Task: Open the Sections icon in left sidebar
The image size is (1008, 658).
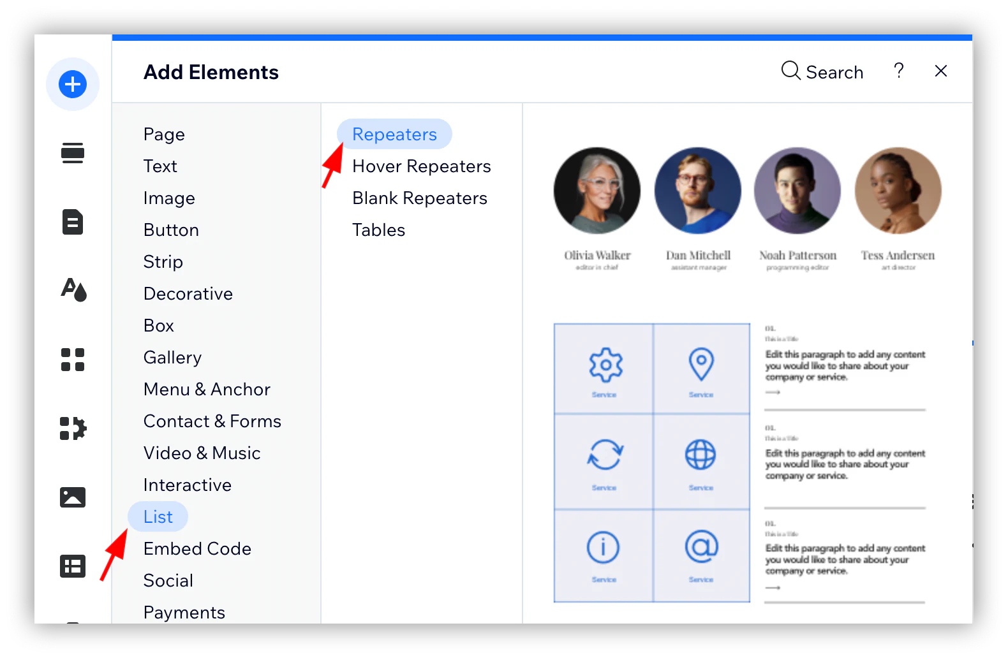Action: [x=73, y=153]
